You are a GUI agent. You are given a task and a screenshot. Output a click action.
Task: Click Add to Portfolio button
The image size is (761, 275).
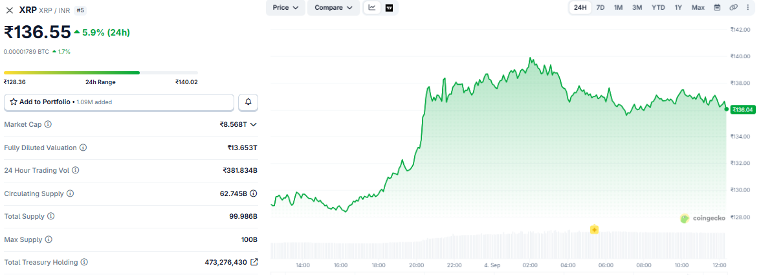119,102
